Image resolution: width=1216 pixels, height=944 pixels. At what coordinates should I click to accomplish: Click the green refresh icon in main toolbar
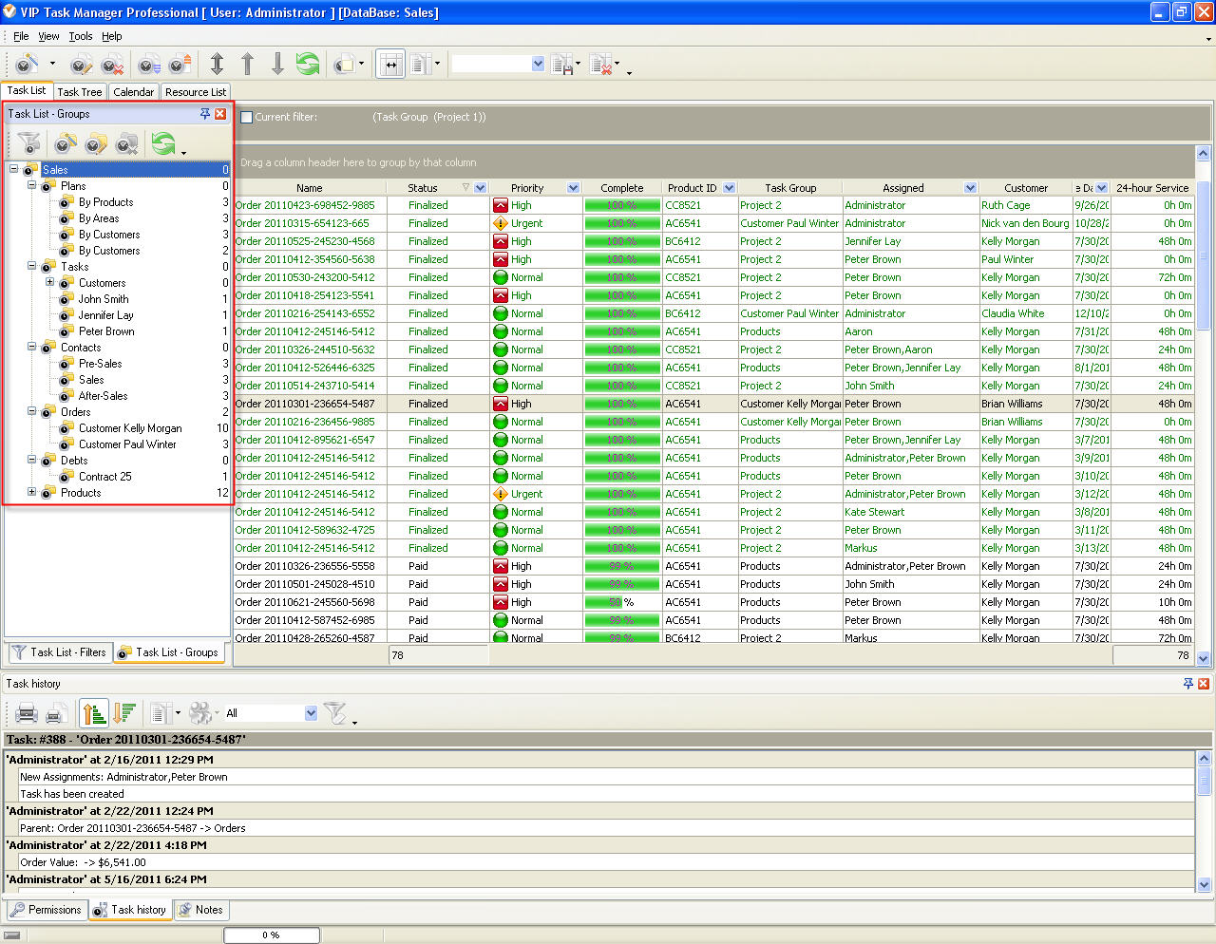tap(308, 64)
